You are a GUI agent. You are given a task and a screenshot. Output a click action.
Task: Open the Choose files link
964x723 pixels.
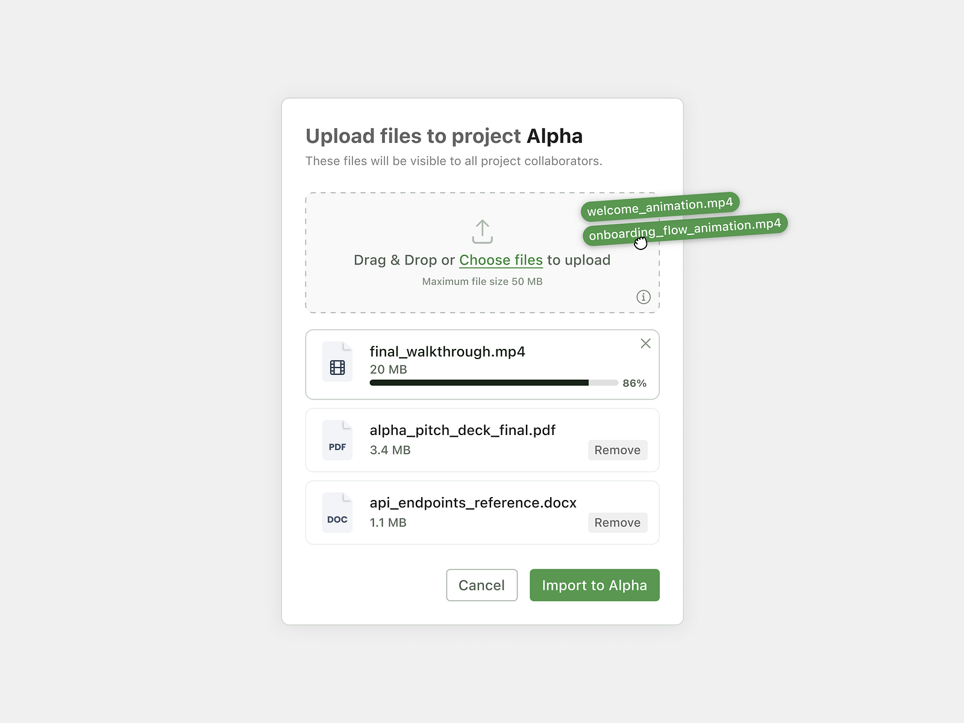tap(501, 260)
